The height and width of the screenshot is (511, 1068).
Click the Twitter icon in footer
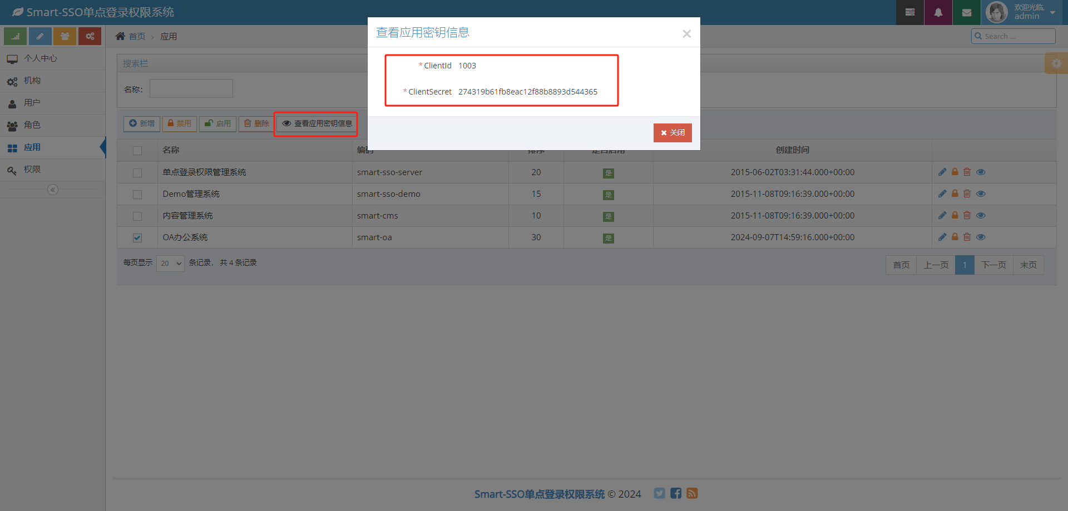659,493
